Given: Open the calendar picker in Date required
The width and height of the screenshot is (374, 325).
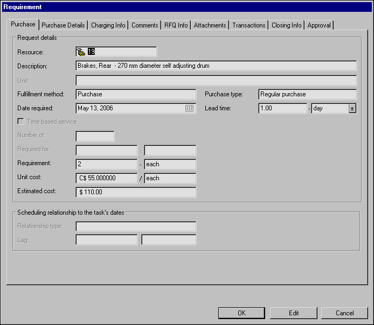Looking at the screenshot, I should coord(189,108).
